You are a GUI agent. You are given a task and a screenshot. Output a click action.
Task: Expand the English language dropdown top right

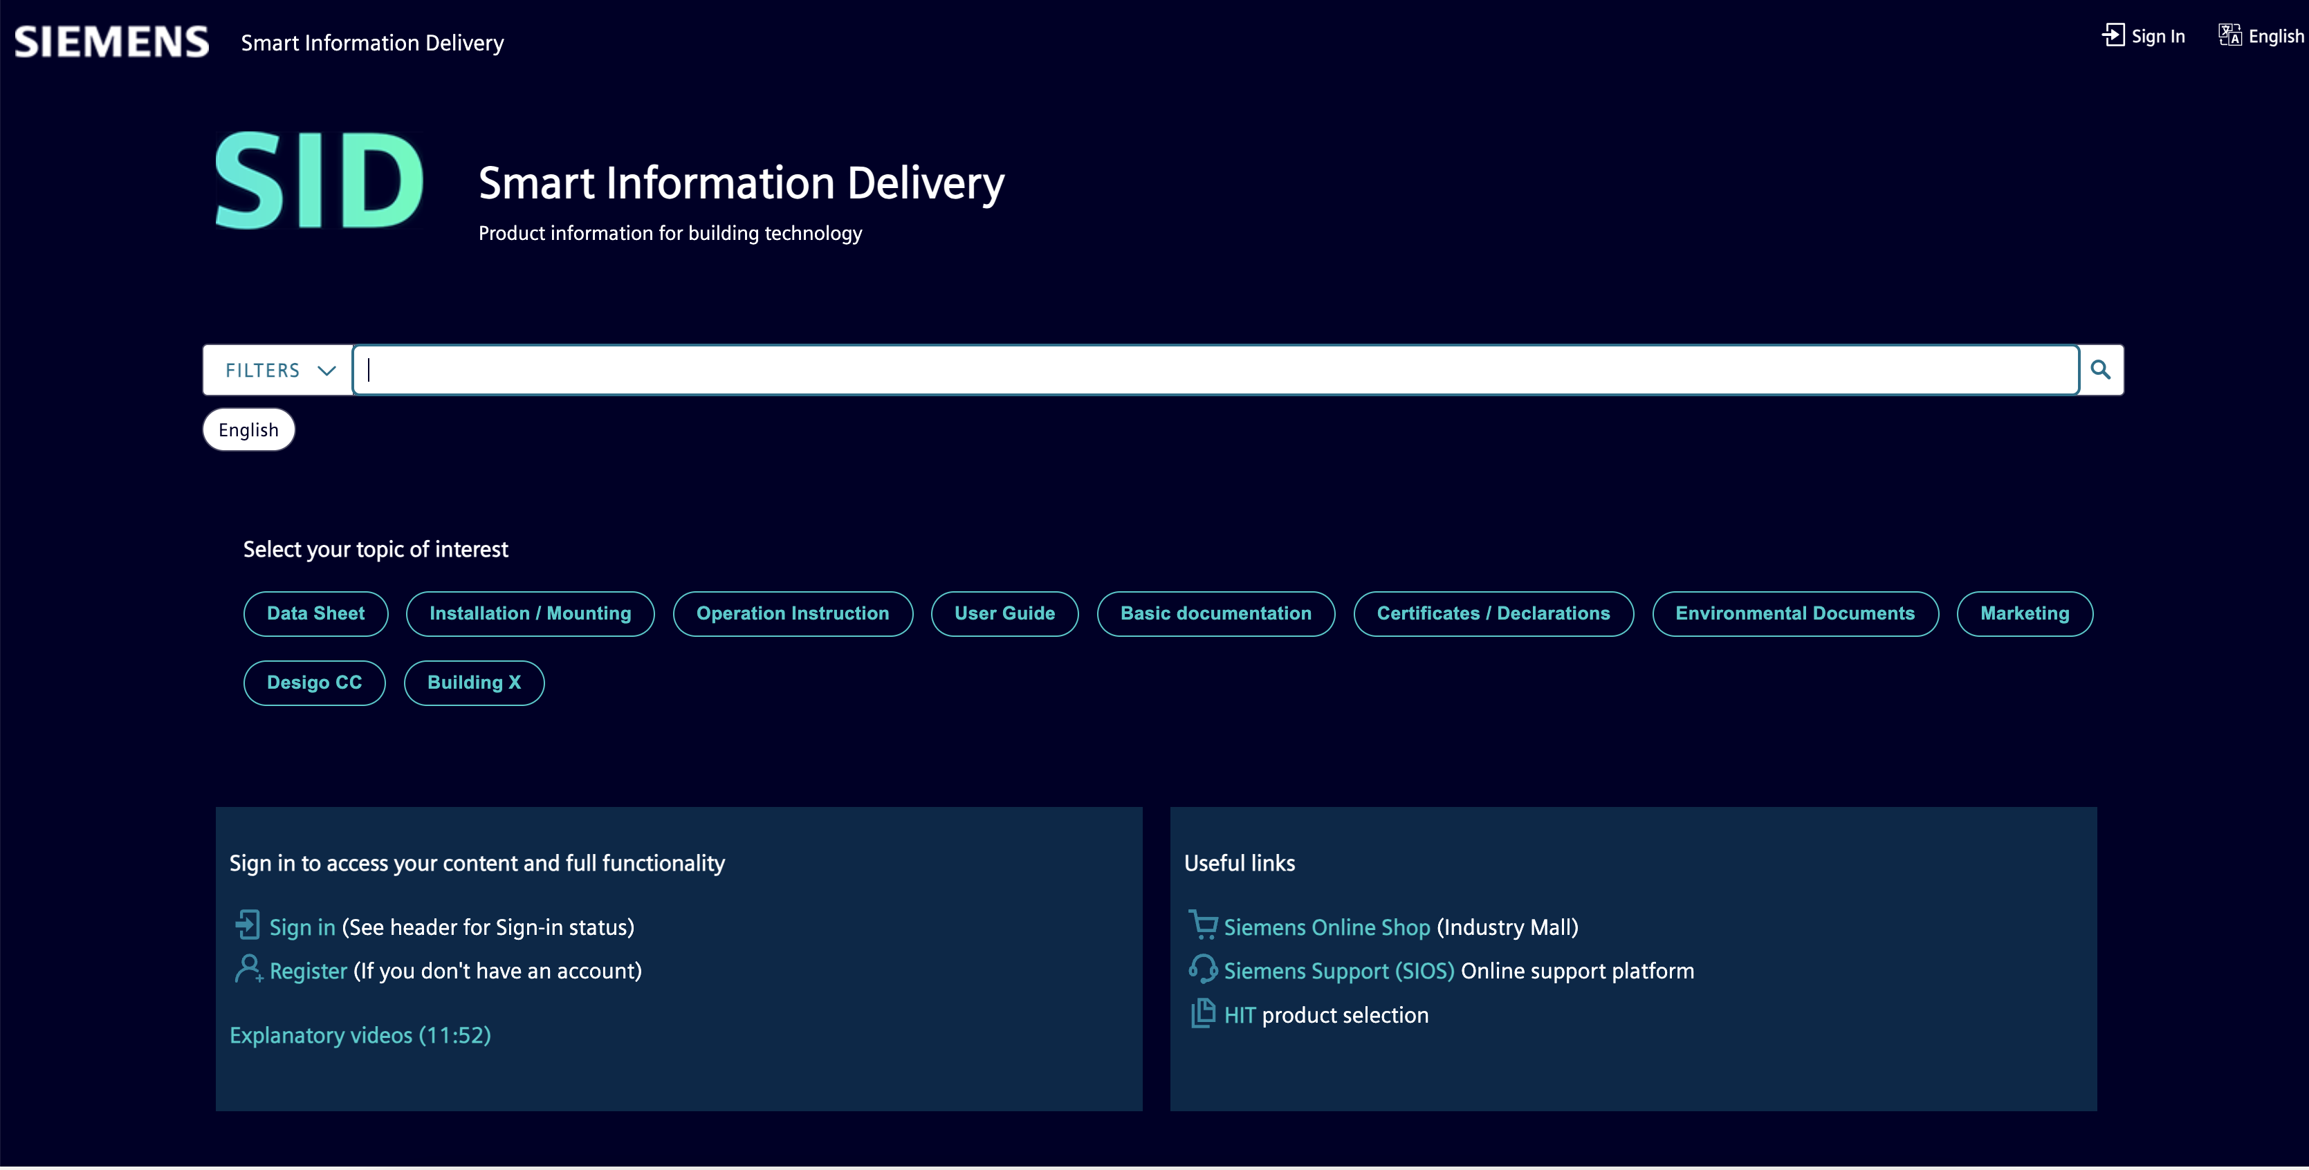click(x=2263, y=36)
